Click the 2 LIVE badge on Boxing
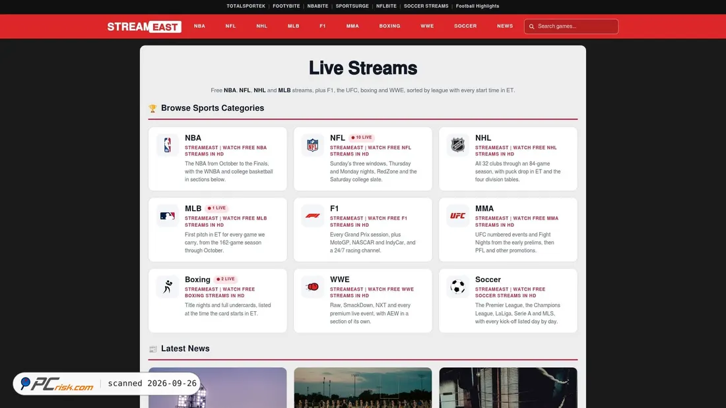 226,279
